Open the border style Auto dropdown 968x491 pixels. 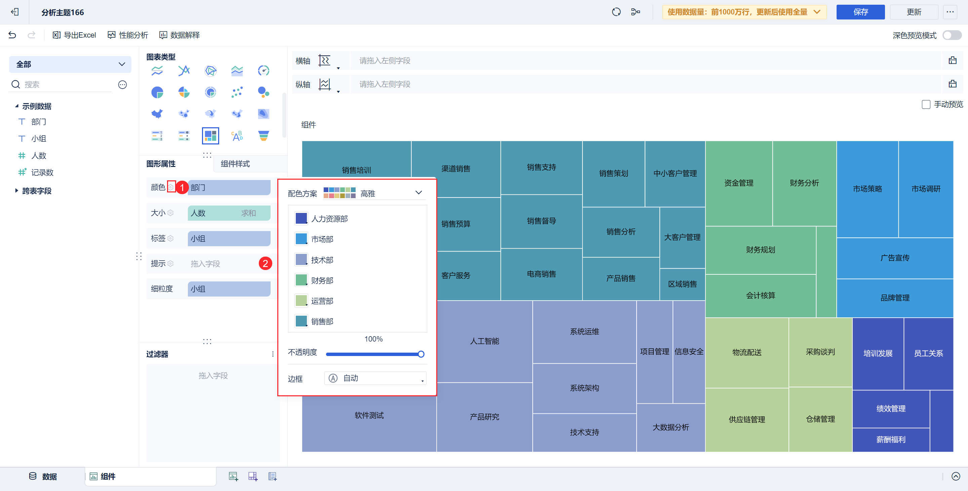375,378
